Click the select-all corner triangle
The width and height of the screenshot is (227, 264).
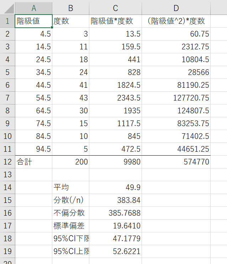pos(9,9)
